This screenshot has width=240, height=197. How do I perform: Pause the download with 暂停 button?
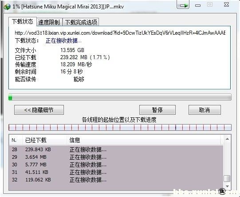tap(157, 110)
